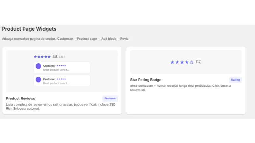Click the description starting 'Stele compacte'

pyautogui.click(x=180, y=88)
